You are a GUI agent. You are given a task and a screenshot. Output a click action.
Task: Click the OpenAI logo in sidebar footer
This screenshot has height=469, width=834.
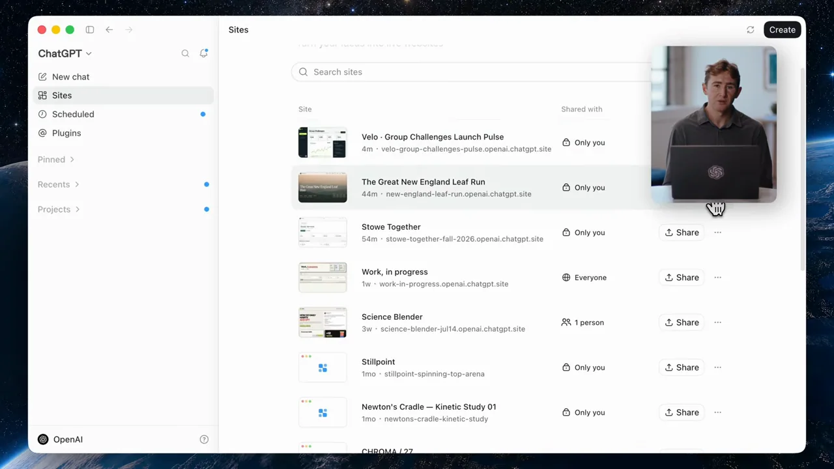coord(43,440)
